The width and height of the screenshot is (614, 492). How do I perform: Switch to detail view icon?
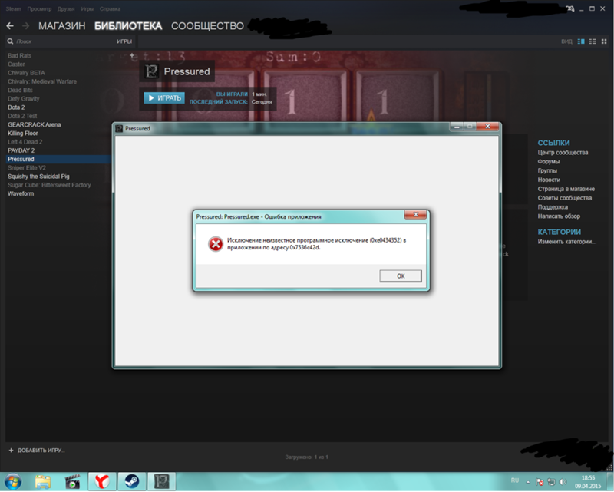click(581, 41)
